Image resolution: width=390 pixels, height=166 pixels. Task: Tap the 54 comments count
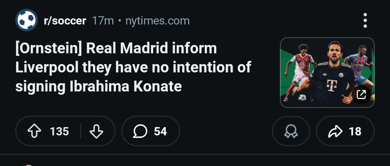[160, 131]
